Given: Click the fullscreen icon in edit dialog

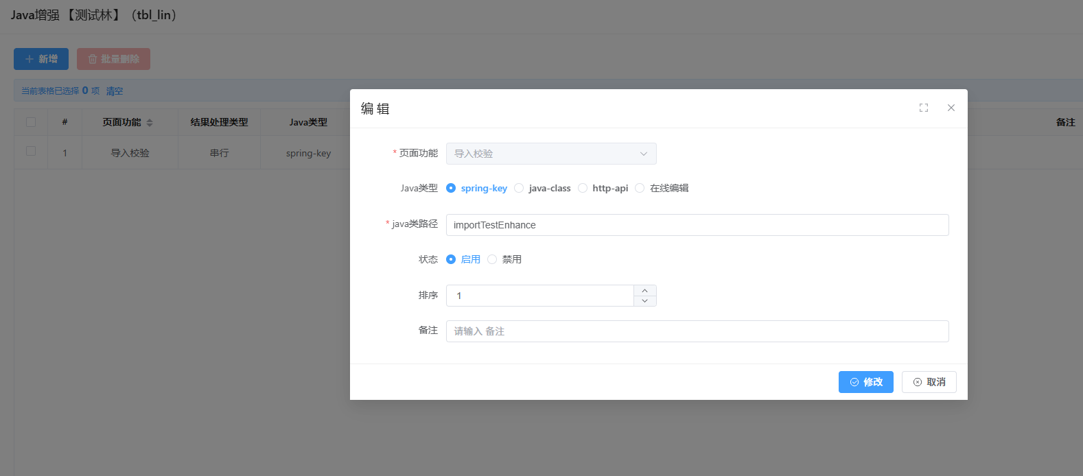Looking at the screenshot, I should (924, 108).
